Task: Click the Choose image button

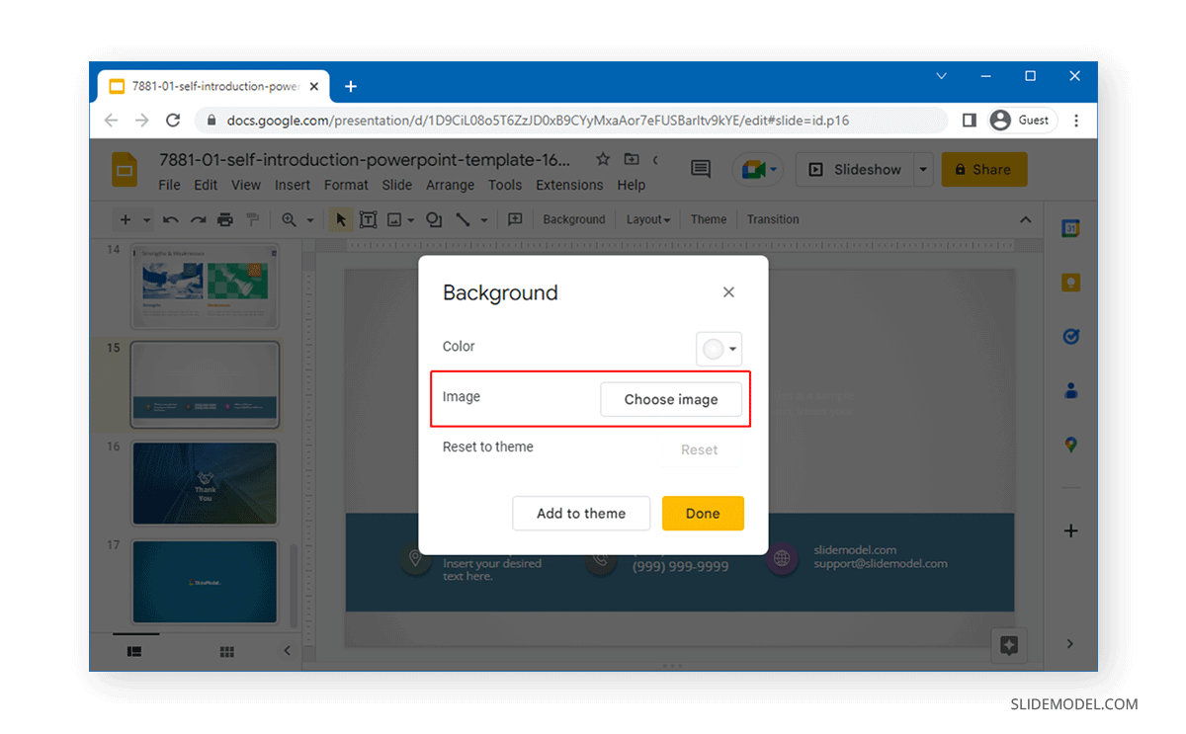Action: [671, 399]
